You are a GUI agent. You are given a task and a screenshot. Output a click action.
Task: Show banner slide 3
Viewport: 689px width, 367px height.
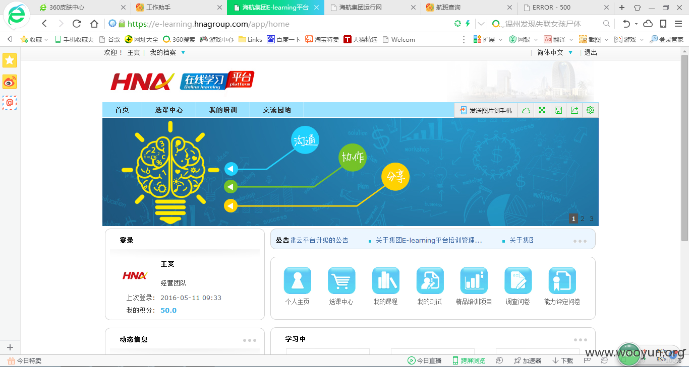pyautogui.click(x=592, y=218)
